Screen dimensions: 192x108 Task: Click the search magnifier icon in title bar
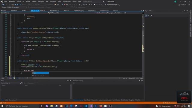103,1
